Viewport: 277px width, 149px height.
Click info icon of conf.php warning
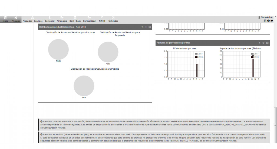point(41,134)
